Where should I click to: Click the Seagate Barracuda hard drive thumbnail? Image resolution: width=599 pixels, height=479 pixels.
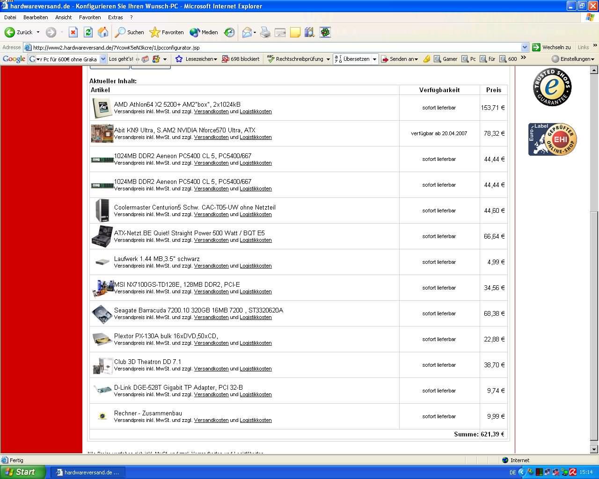click(102, 314)
